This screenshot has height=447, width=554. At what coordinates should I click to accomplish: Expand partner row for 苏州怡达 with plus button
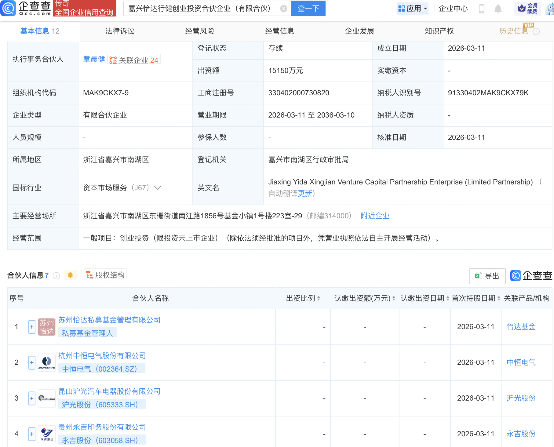31,327
